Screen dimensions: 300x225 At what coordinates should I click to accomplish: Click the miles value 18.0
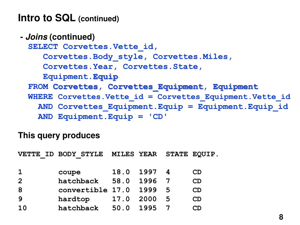(121, 172)
